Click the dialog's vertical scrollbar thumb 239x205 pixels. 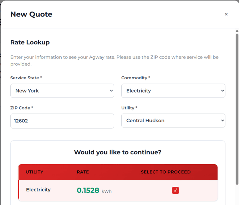[237, 107]
